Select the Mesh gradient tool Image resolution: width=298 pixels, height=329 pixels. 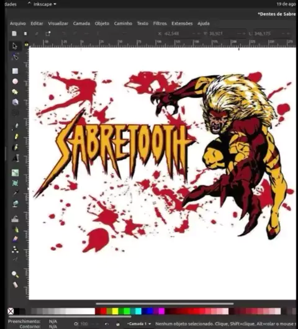[x=15, y=183]
